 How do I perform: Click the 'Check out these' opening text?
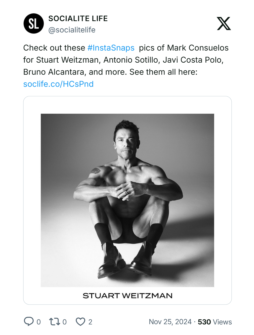(x=54, y=48)
